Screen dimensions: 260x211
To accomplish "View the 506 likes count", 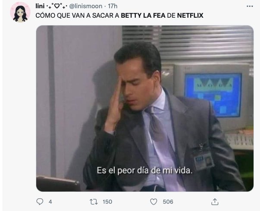I will (168, 202).
